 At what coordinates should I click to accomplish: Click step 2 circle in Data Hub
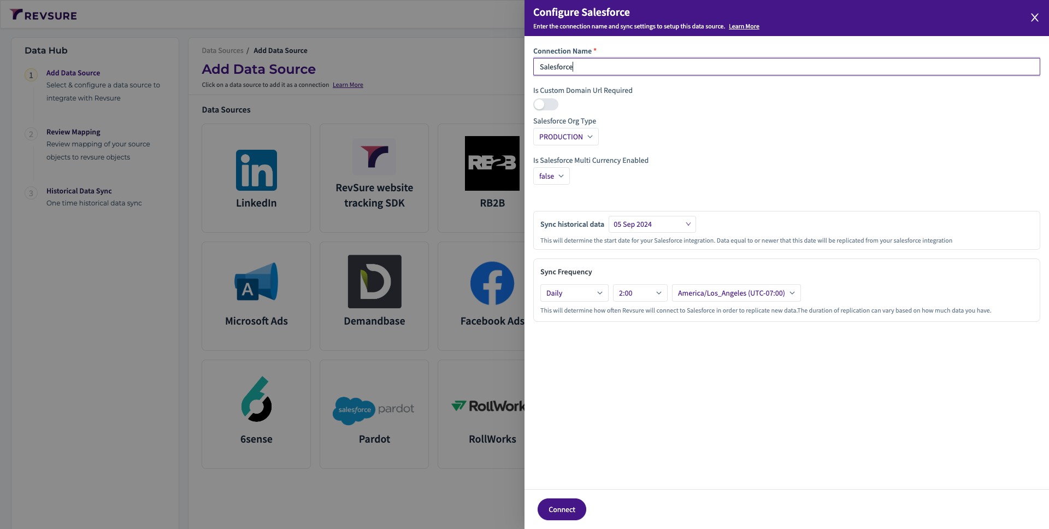(31, 134)
